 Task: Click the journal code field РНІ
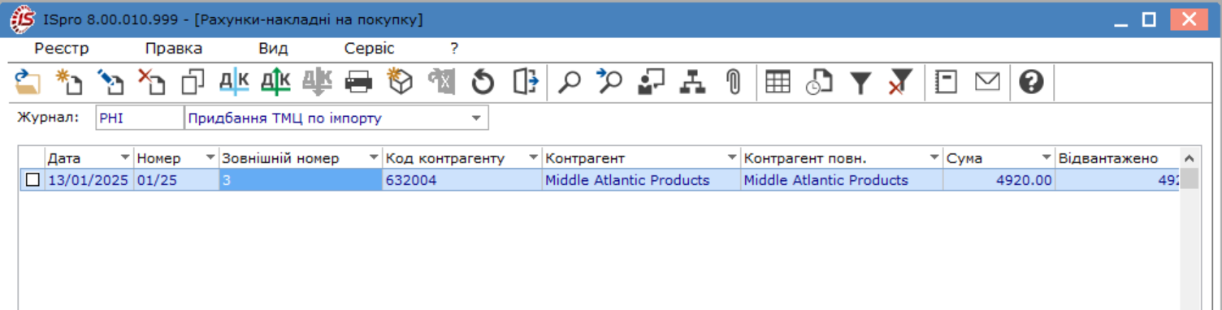point(140,118)
